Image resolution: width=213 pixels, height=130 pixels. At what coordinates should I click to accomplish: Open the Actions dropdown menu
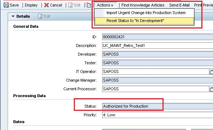pyautogui.click(x=105, y=5)
